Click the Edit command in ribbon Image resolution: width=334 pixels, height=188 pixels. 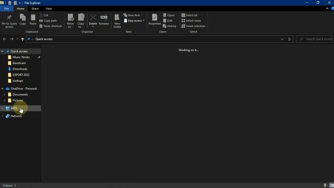[168, 21]
